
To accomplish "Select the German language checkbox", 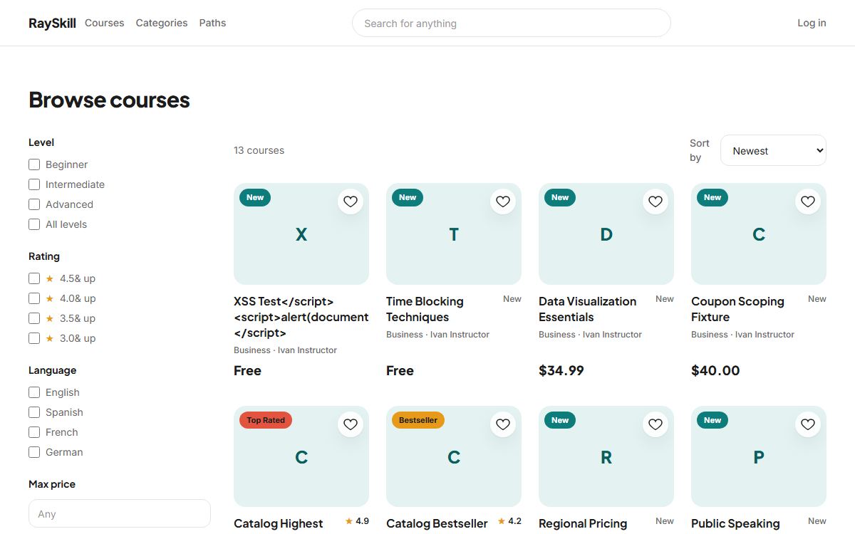I will tap(34, 452).
